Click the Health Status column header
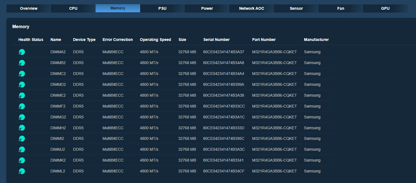Viewport: 416px width, 183px height. click(x=31, y=40)
